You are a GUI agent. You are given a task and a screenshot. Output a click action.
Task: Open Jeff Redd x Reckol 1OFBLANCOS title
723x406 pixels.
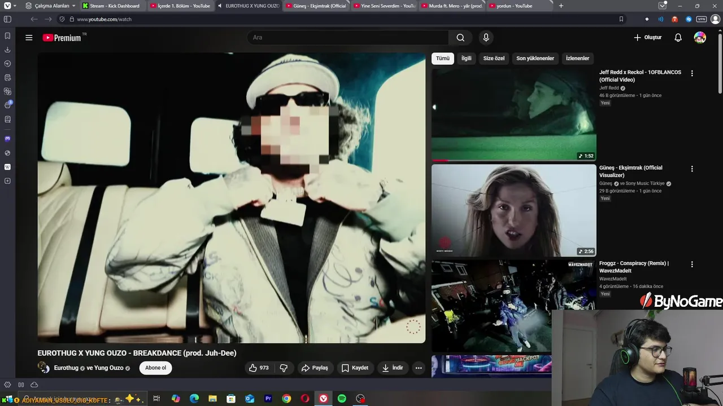640,76
